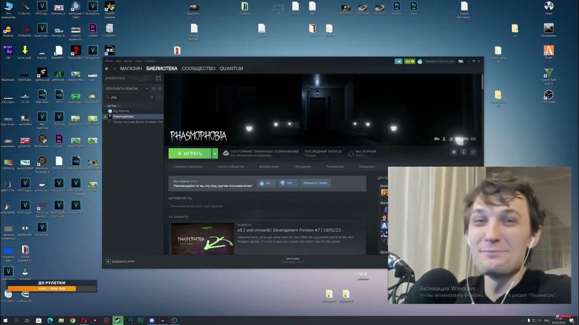Image resolution: width=579 pixels, height=325 pixels.
Task: Open the ЗАГРУЗКИ downloads section
Action: (293, 260)
